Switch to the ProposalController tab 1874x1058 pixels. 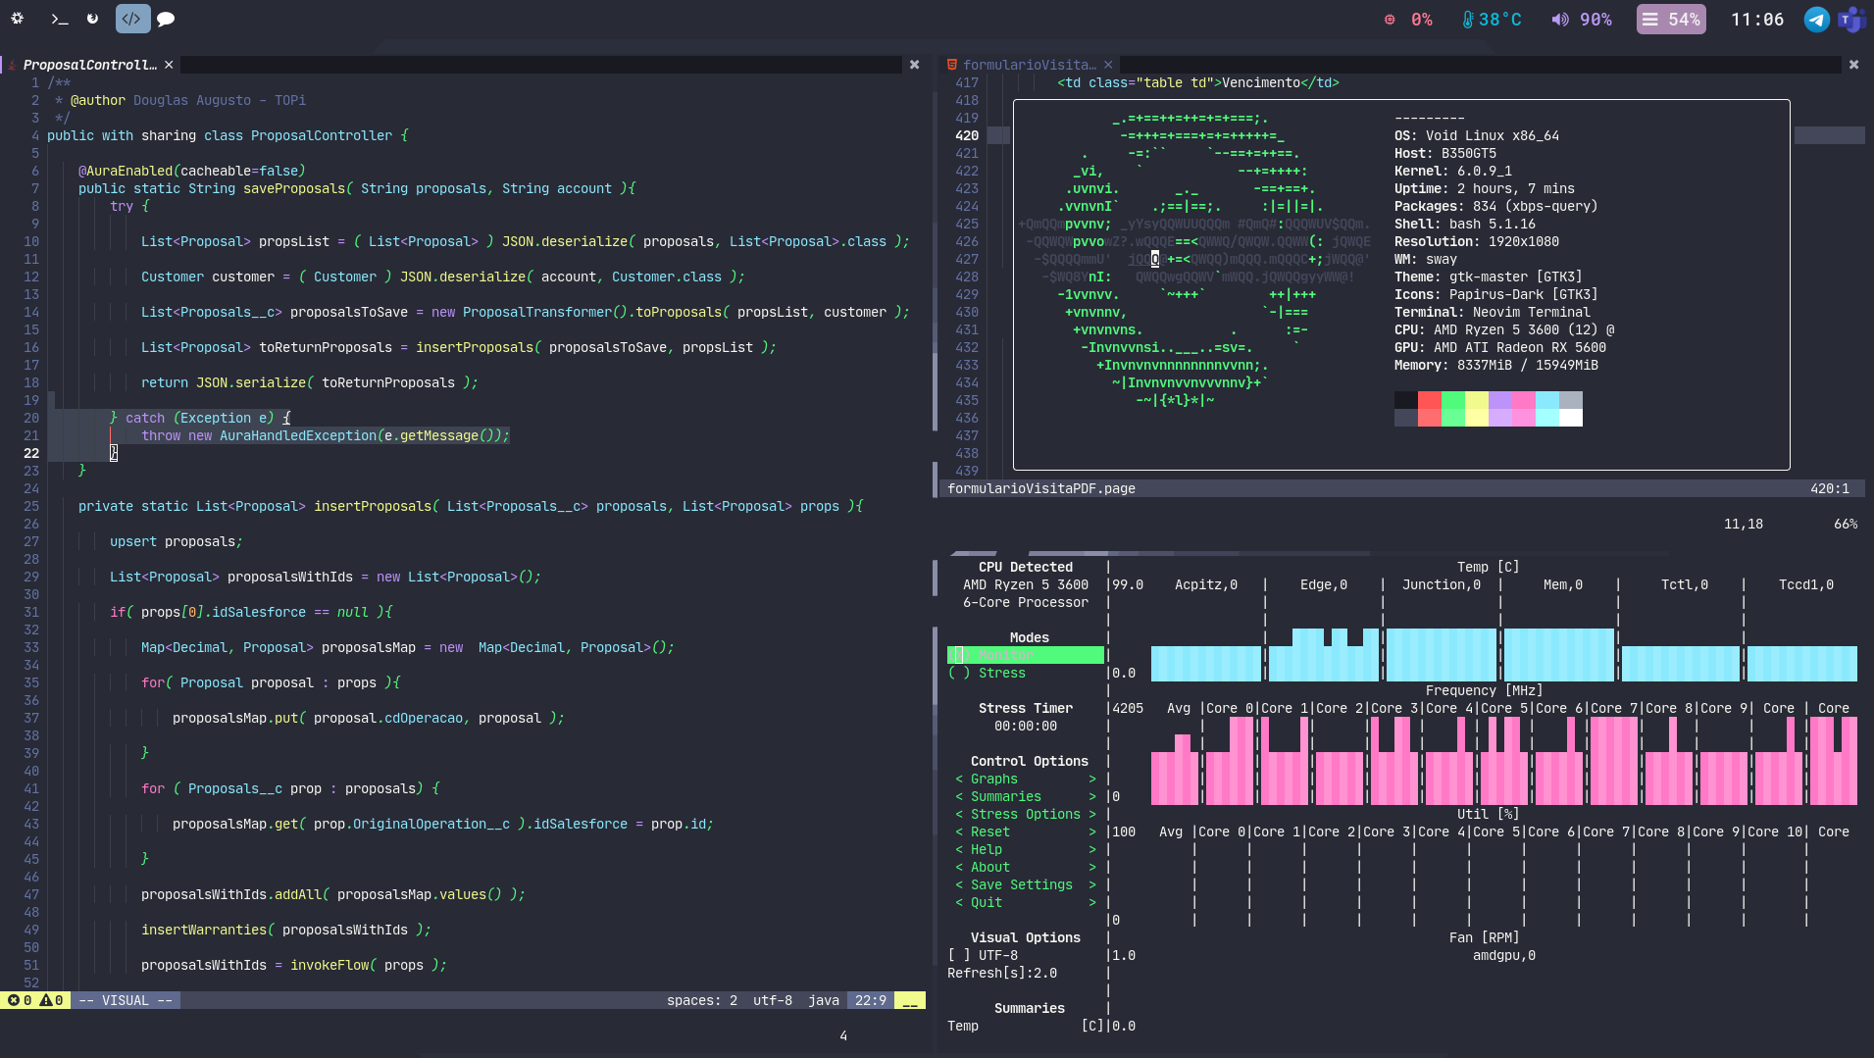89,65
